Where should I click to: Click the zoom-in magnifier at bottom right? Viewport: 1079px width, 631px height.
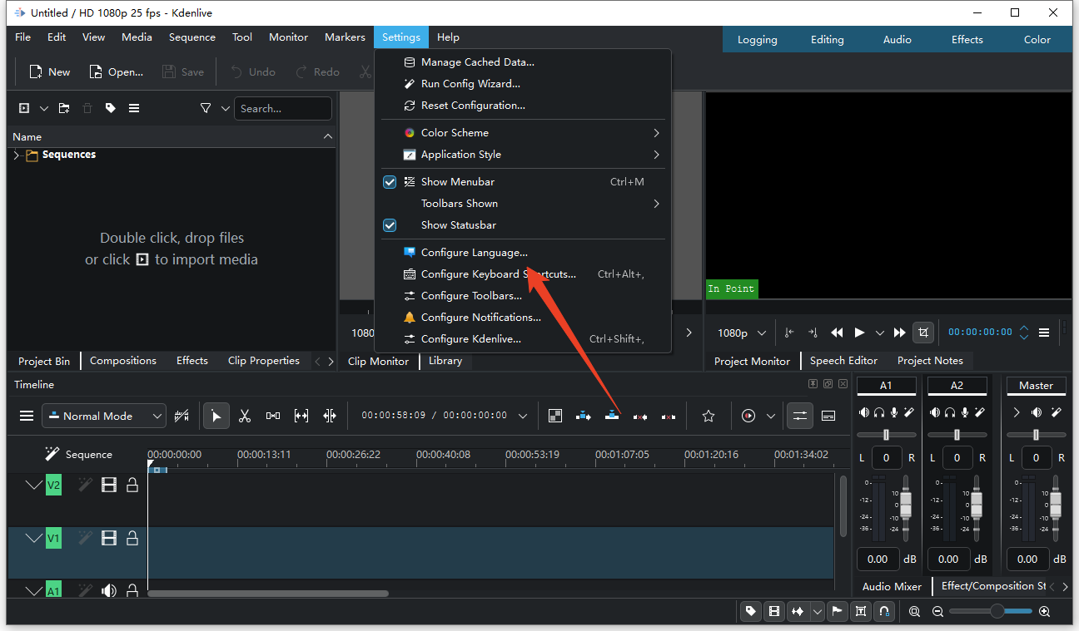click(1044, 612)
